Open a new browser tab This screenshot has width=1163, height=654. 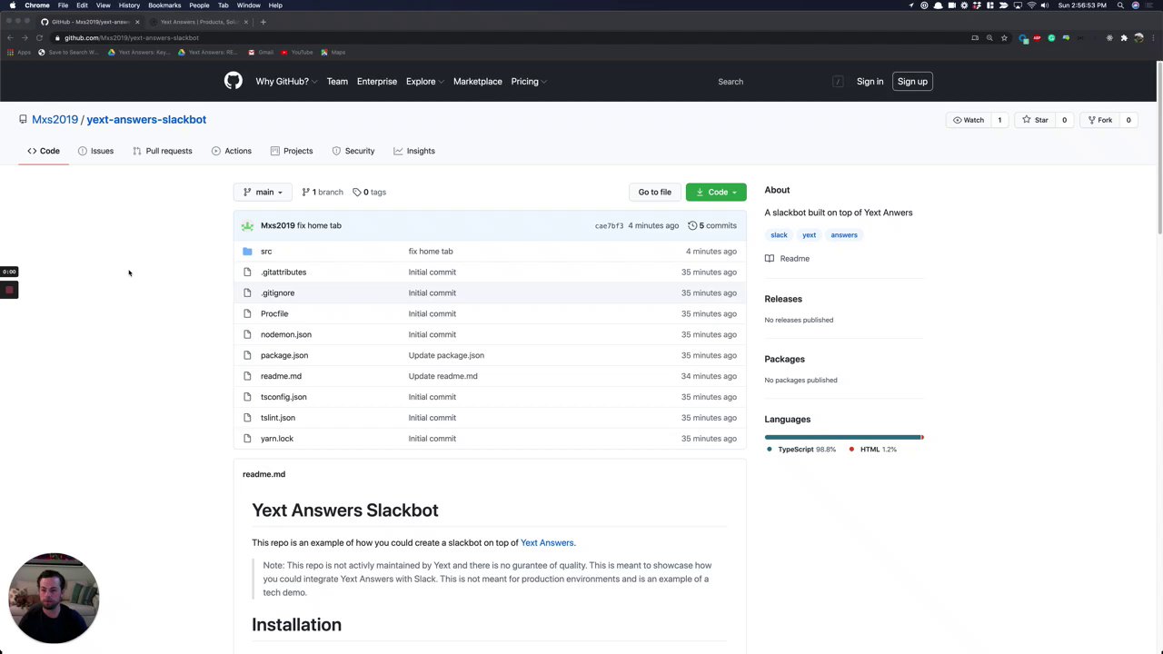pyautogui.click(x=263, y=22)
